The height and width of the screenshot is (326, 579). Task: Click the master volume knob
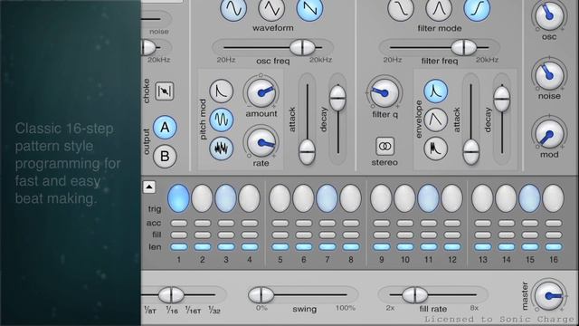[x=549, y=296]
